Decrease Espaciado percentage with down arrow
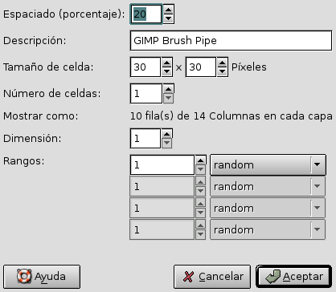336x292 pixels. 168,18
